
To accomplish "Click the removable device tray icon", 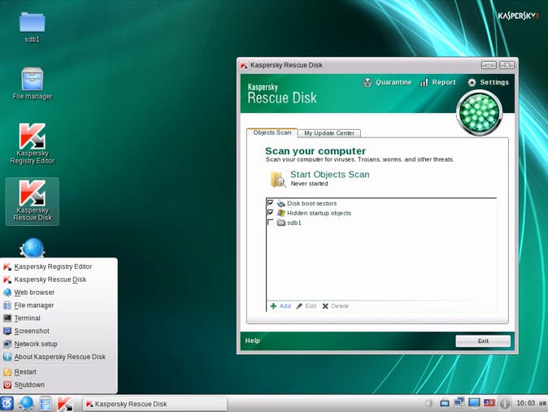I will 444,403.
